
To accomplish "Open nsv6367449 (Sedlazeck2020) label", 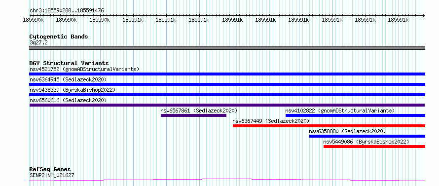I will pyautogui.click(x=271, y=121).
